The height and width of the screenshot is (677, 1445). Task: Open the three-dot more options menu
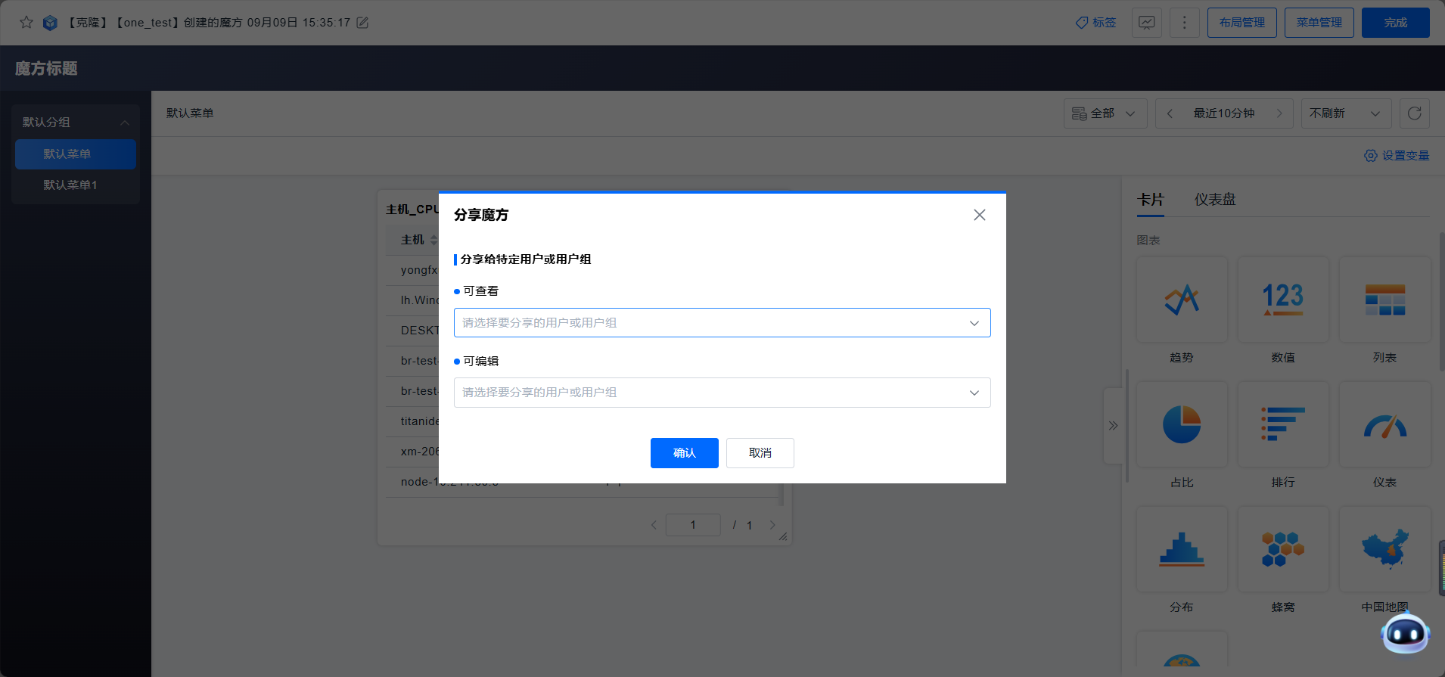pos(1184,23)
